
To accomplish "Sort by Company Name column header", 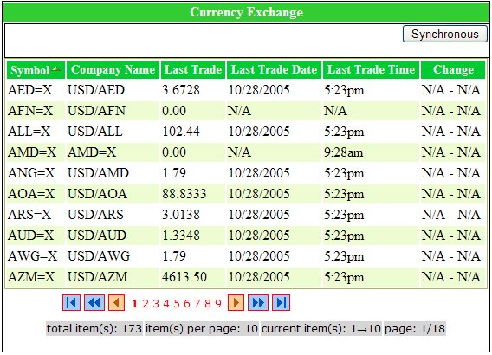I will (113, 69).
